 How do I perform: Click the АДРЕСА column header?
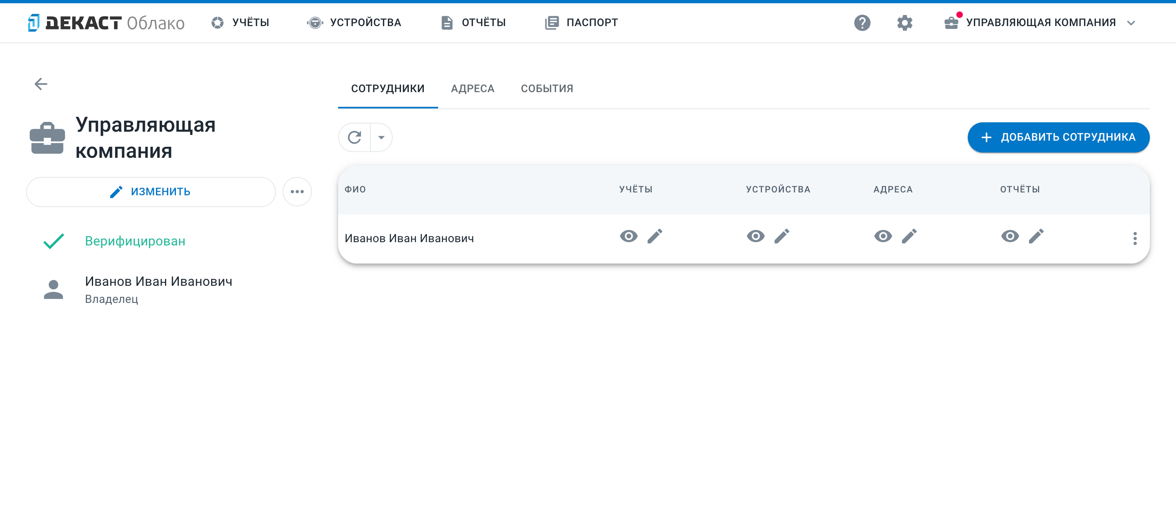coord(893,189)
